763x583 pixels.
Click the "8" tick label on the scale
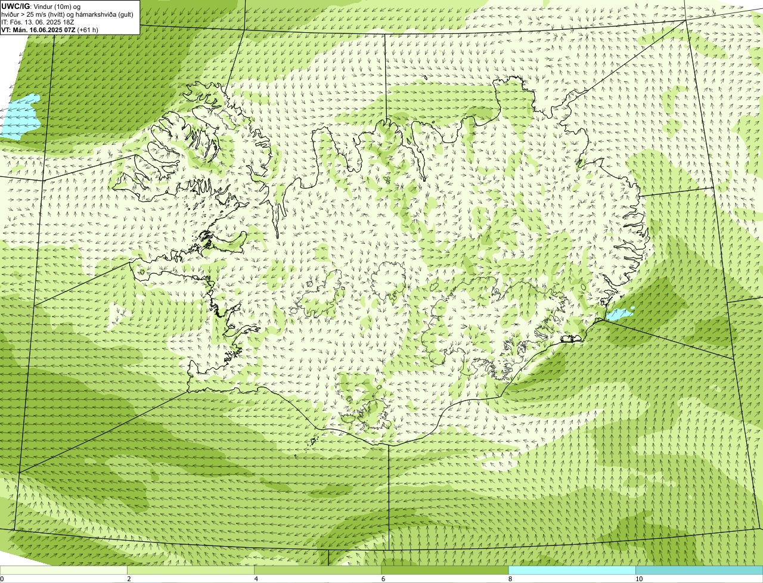[x=510, y=579]
